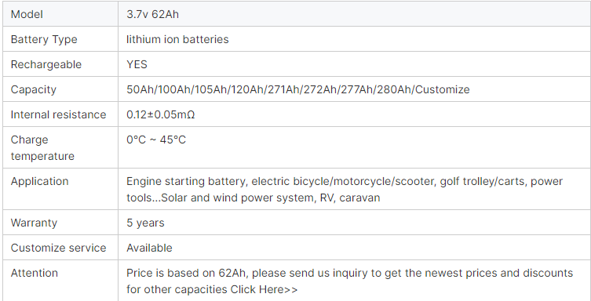Screen dimensions: 591x301
Task: Click the capacity options list text
Action: (298, 89)
